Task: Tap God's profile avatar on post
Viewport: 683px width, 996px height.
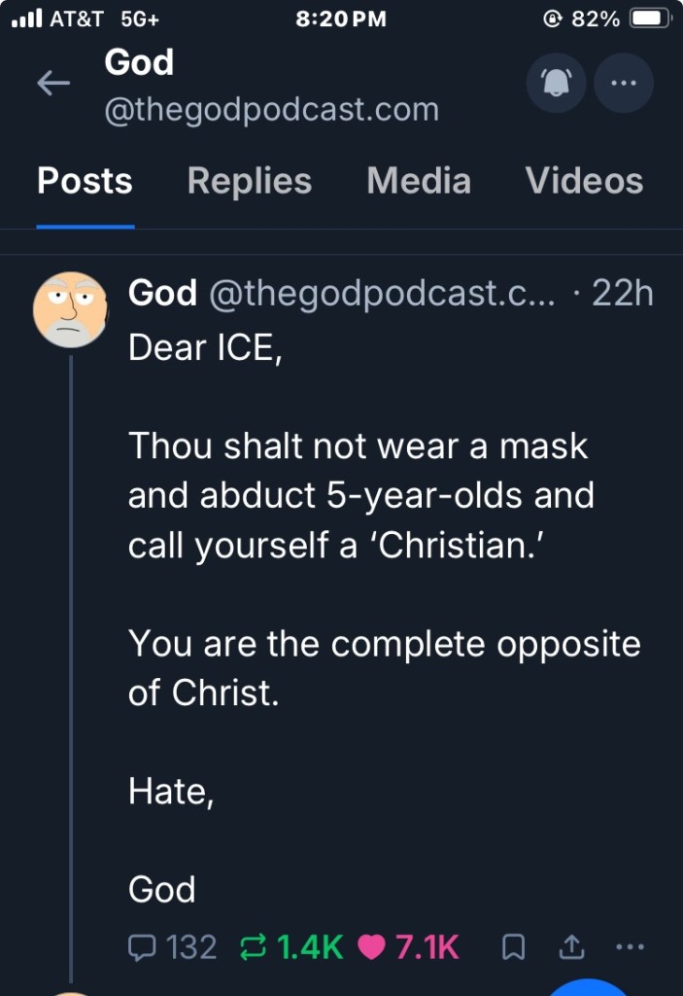Action: click(x=70, y=310)
